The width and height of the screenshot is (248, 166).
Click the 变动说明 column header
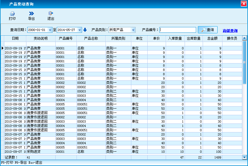[x=40, y=38]
